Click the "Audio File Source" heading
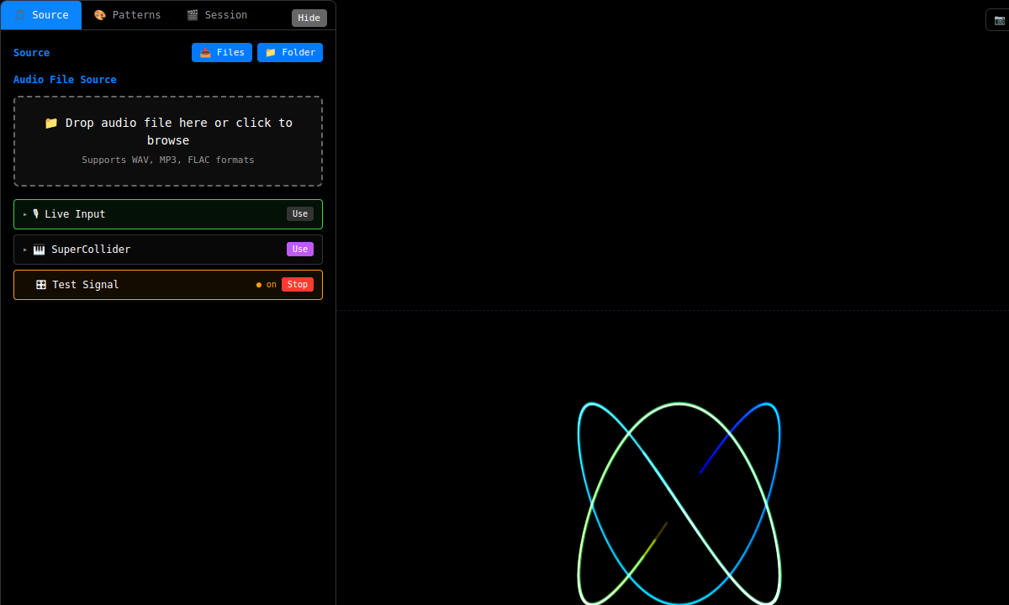This screenshot has width=1009, height=605. (x=65, y=80)
